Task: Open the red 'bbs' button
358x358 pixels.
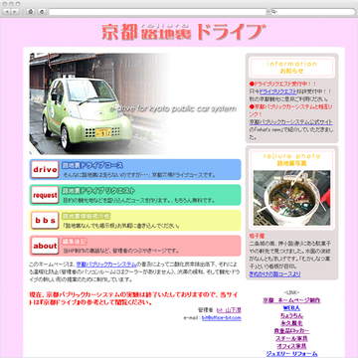Action: tap(45, 221)
